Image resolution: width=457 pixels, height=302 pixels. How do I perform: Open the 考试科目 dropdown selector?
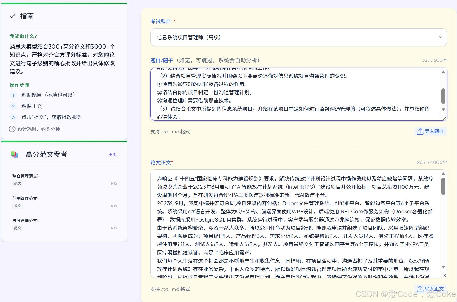click(299, 37)
